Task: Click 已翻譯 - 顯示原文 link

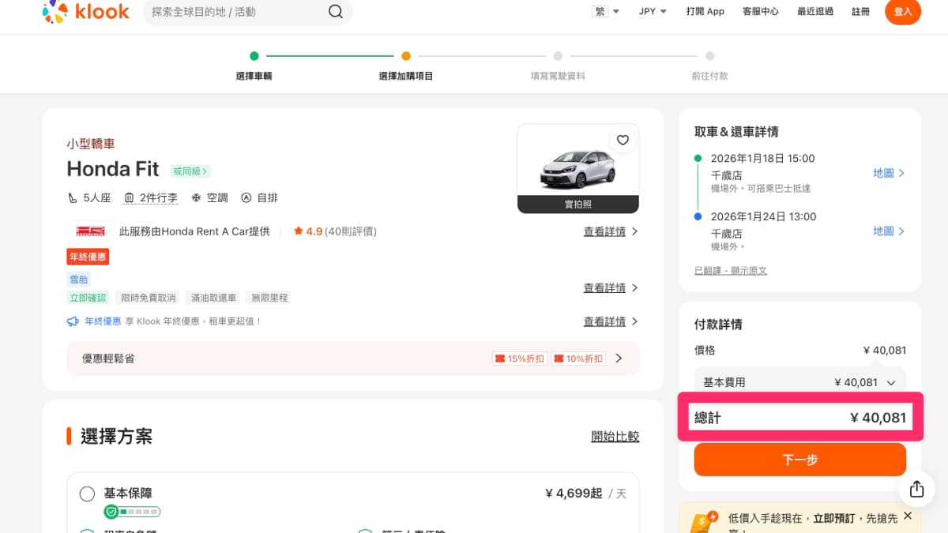Action: click(731, 270)
